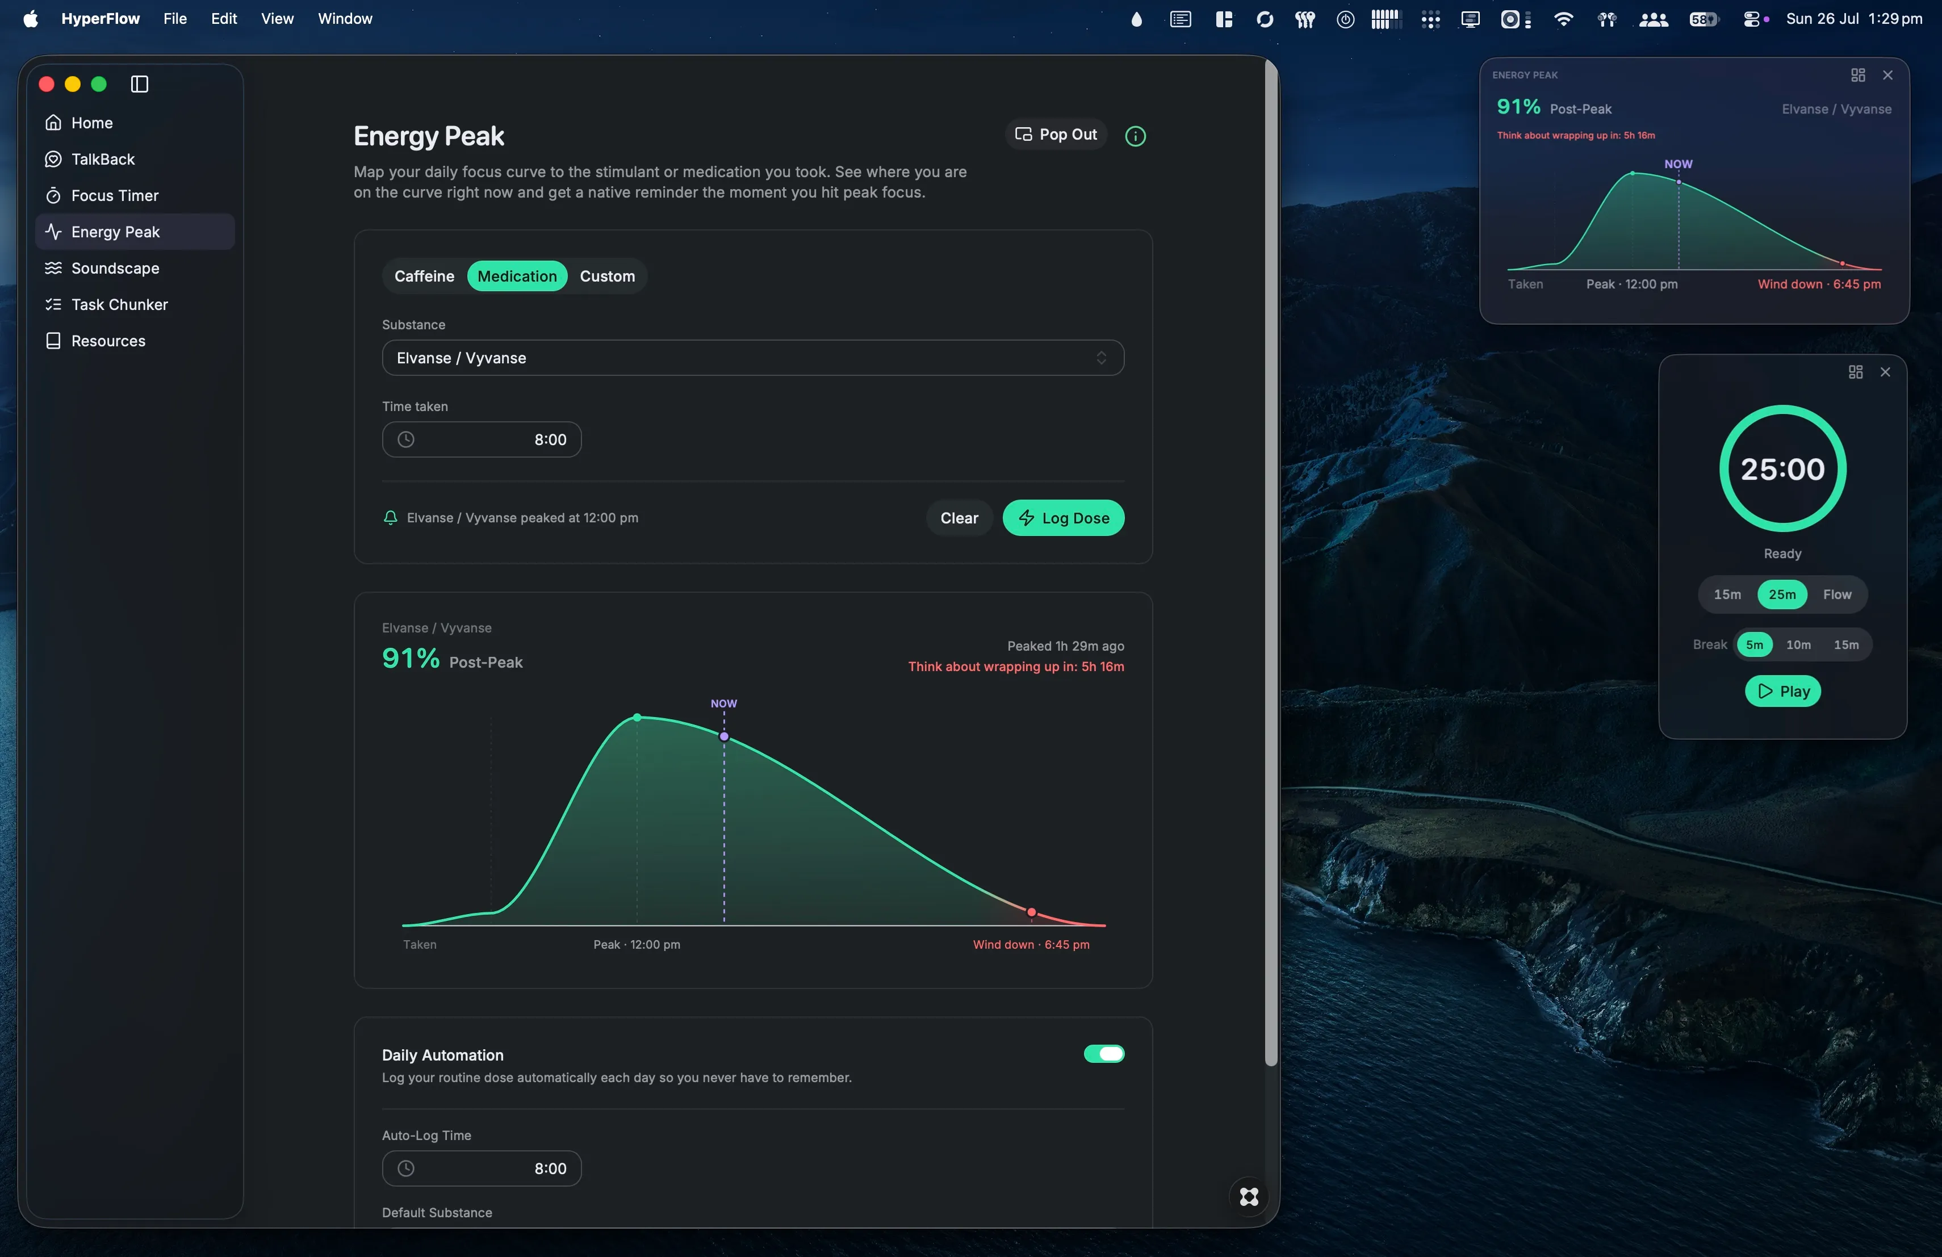Select the 25m focus duration
1942x1257 pixels.
pos(1782,594)
